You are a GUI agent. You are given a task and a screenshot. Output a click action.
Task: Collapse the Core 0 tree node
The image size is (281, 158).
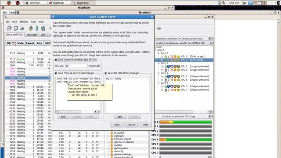pos(159,53)
